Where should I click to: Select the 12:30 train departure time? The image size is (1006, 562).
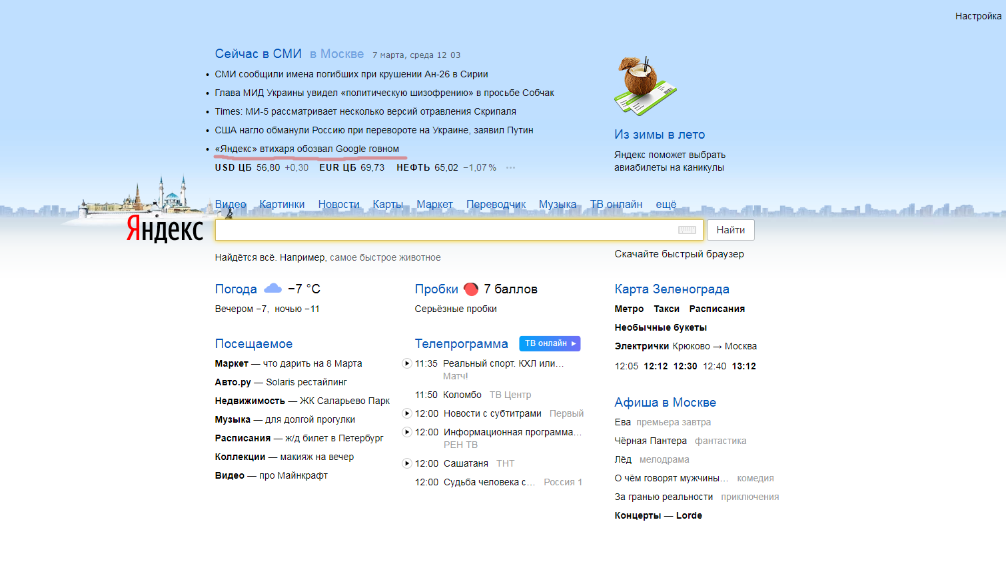coord(685,366)
